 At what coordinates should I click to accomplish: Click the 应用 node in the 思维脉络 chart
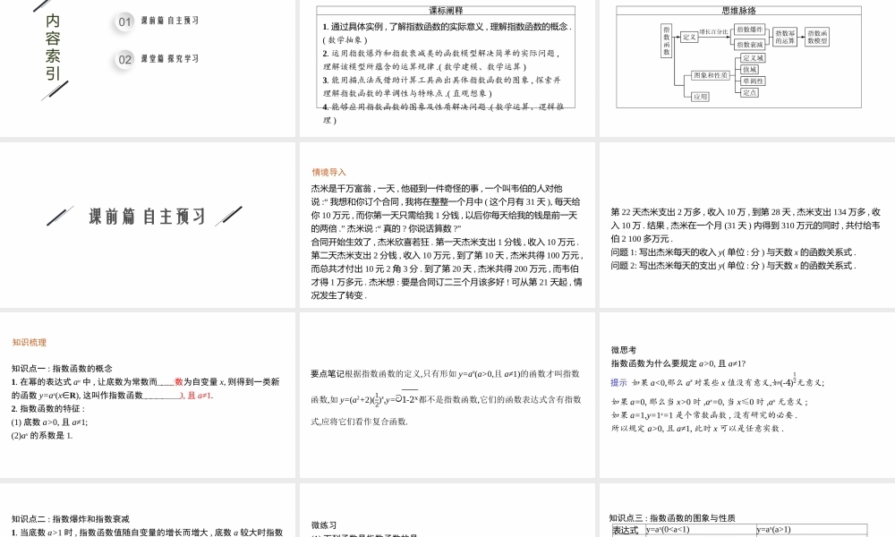tap(701, 96)
